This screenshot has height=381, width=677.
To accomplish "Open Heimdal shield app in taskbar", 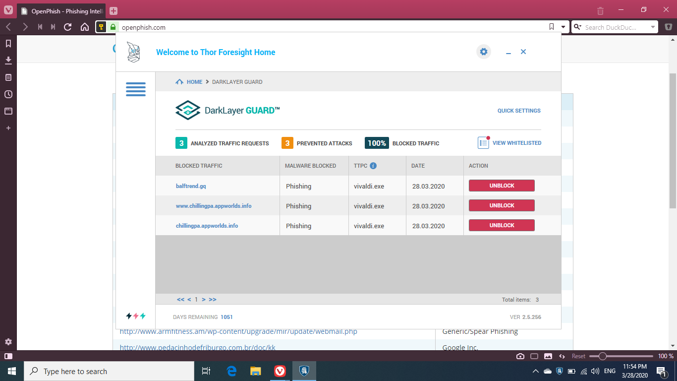I will (x=304, y=371).
